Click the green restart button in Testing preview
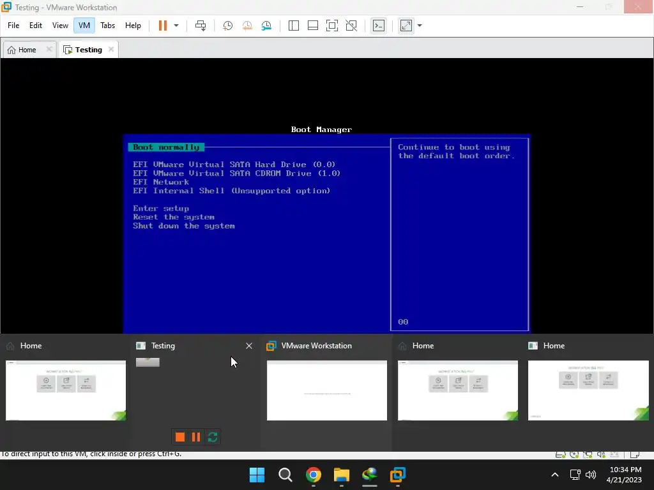The image size is (654, 490). click(x=213, y=436)
